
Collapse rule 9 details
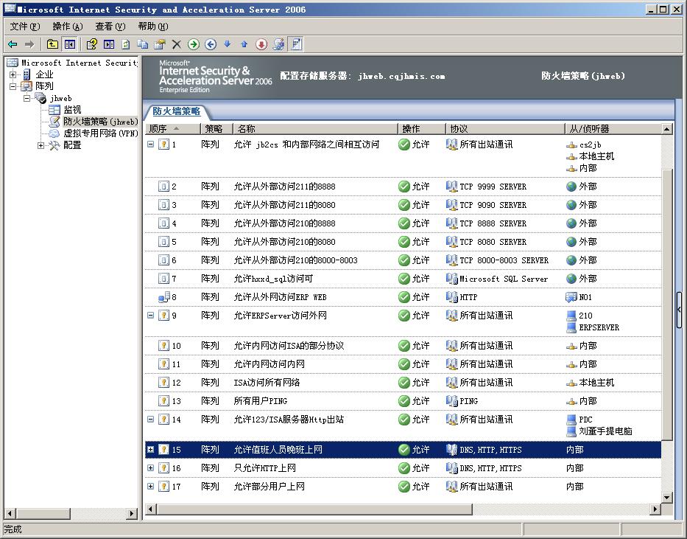click(x=150, y=315)
